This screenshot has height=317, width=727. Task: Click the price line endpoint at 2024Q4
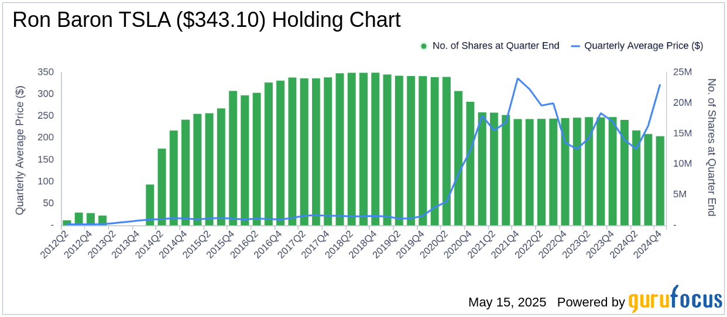(x=660, y=85)
